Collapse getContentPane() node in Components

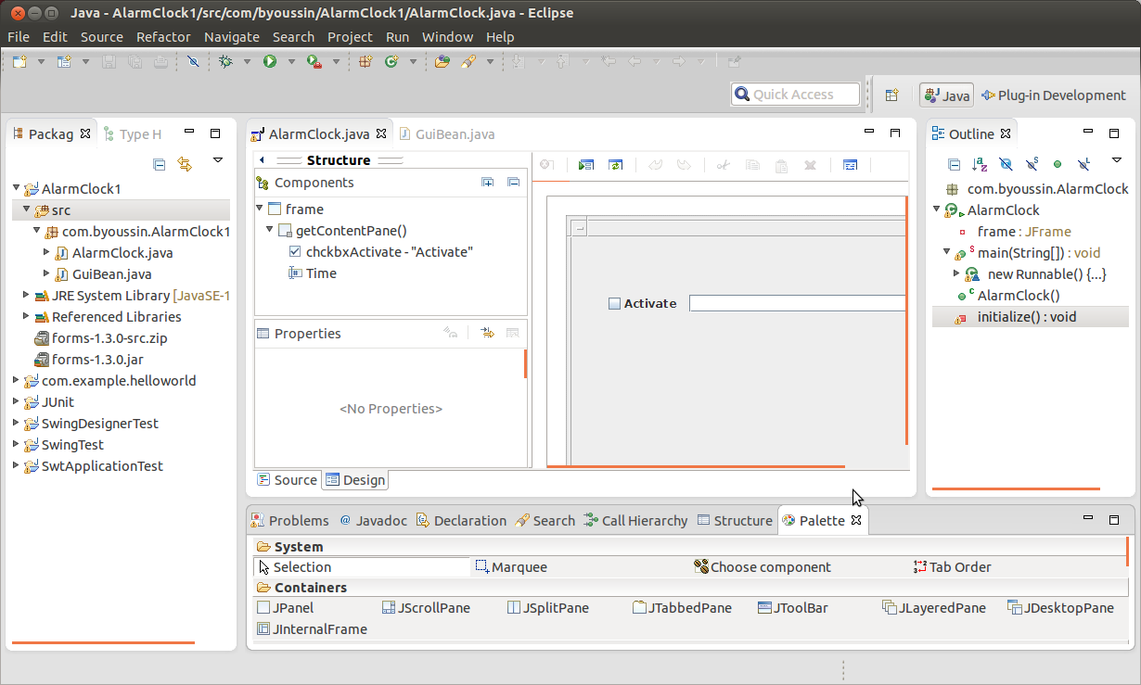(270, 230)
